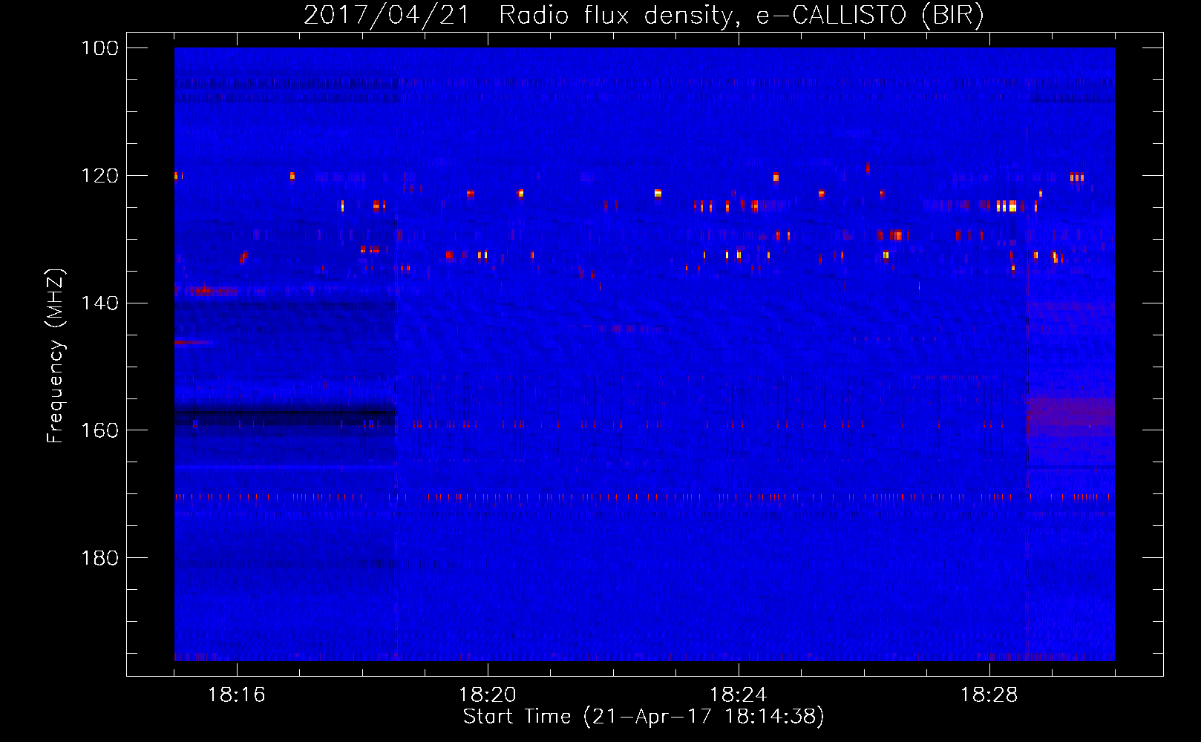
Task: Click the 18:16 time tick label
Action: [x=237, y=695]
